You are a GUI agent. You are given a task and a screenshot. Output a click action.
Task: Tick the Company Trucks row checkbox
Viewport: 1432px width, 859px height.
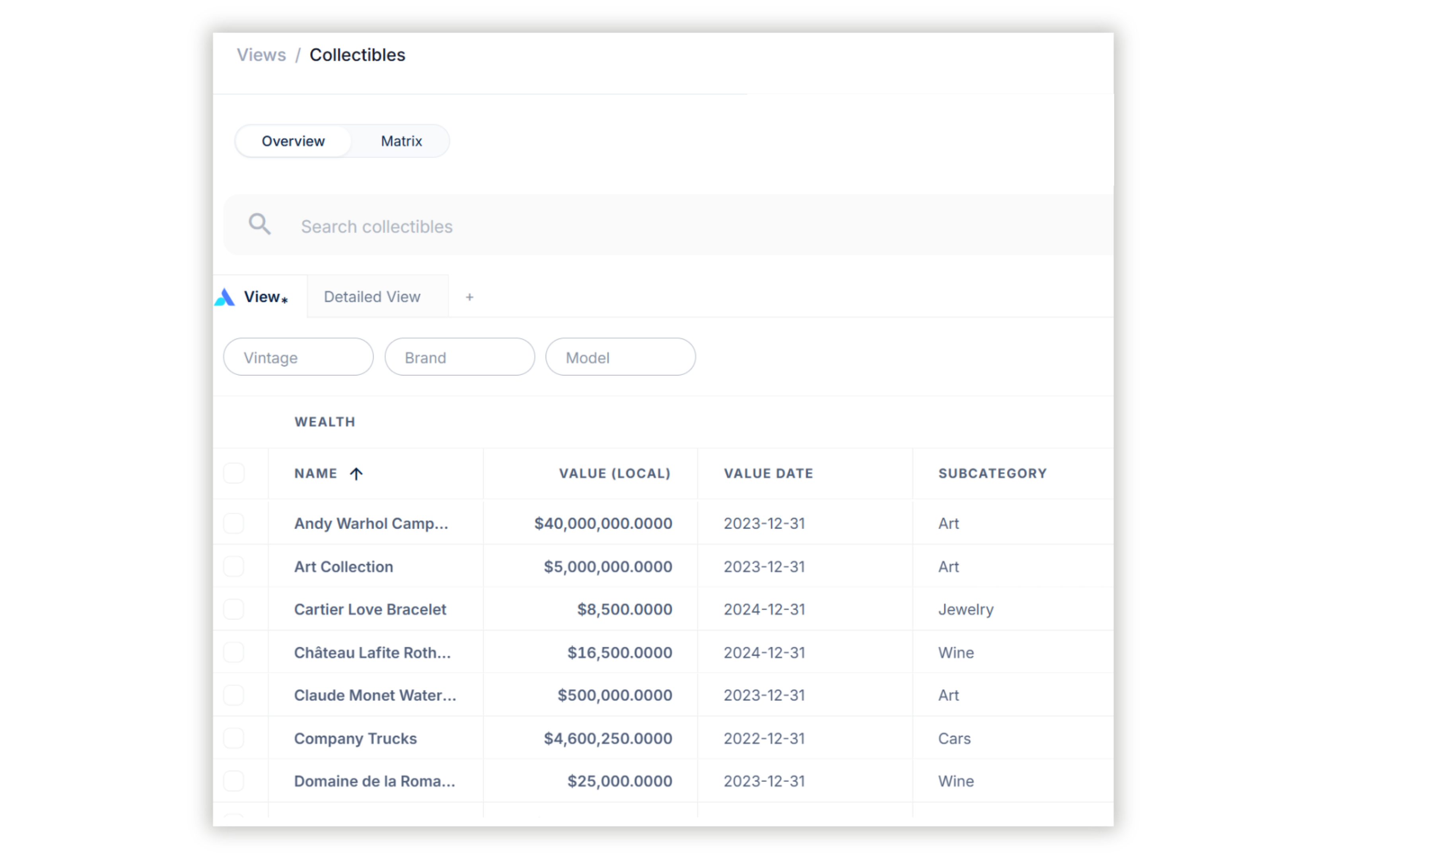pyautogui.click(x=234, y=738)
